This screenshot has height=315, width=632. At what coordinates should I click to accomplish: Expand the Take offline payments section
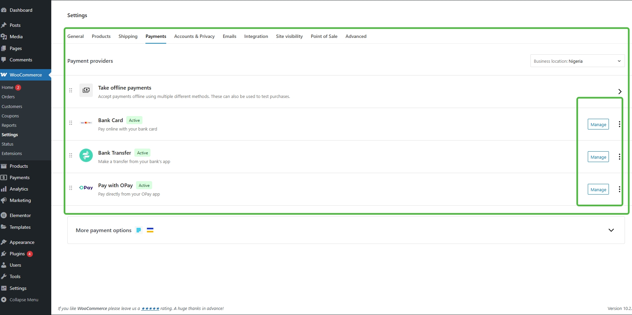[x=620, y=91]
